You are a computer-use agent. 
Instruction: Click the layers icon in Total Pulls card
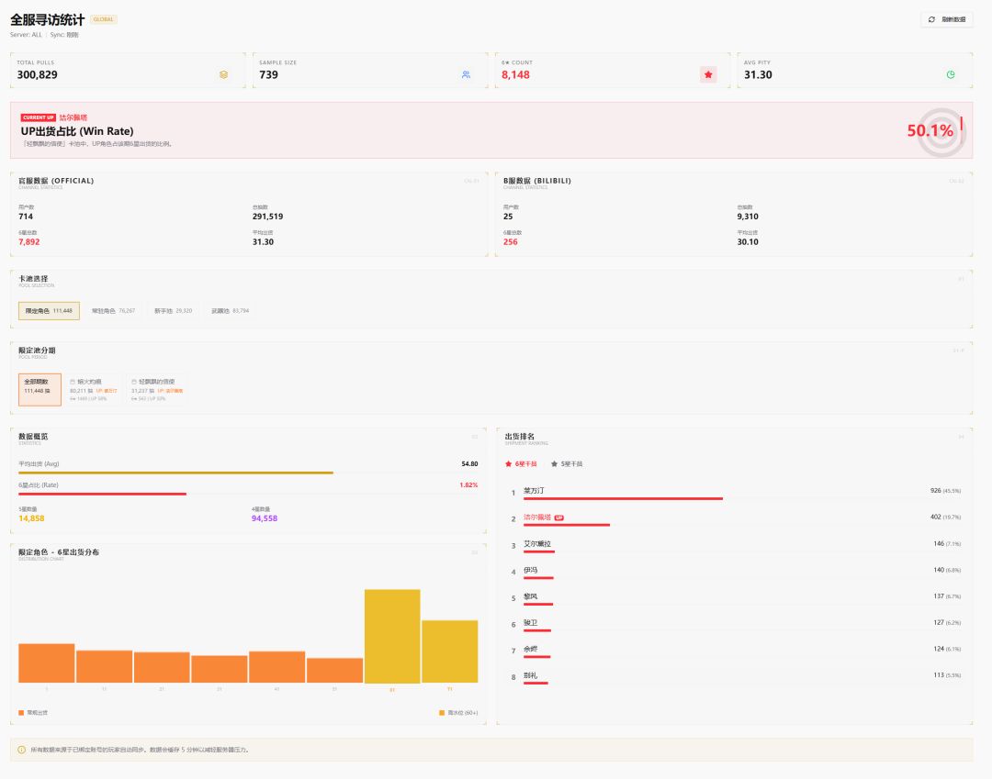[223, 74]
